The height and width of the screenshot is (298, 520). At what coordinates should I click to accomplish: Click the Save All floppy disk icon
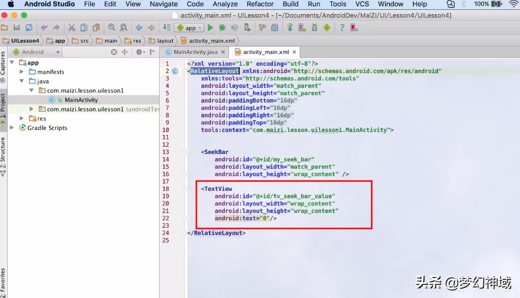pyautogui.click(x=17, y=28)
